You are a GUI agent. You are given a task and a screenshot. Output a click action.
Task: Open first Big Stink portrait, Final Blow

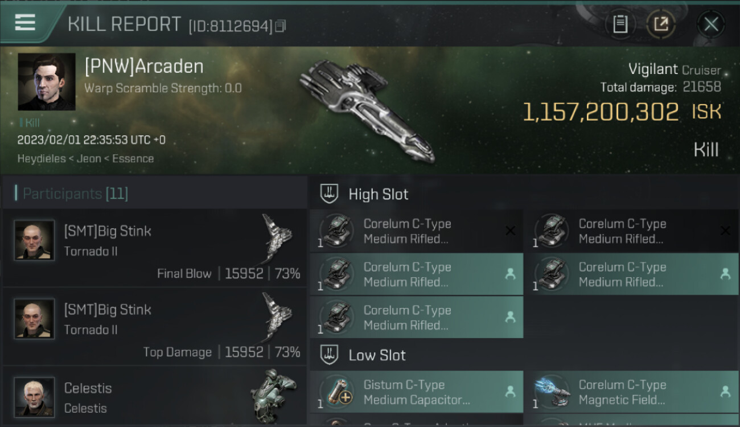pyautogui.click(x=34, y=240)
